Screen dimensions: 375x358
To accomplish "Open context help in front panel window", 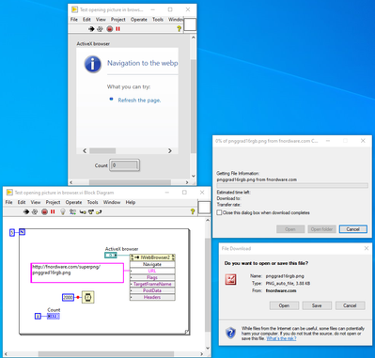I will coord(179,29).
